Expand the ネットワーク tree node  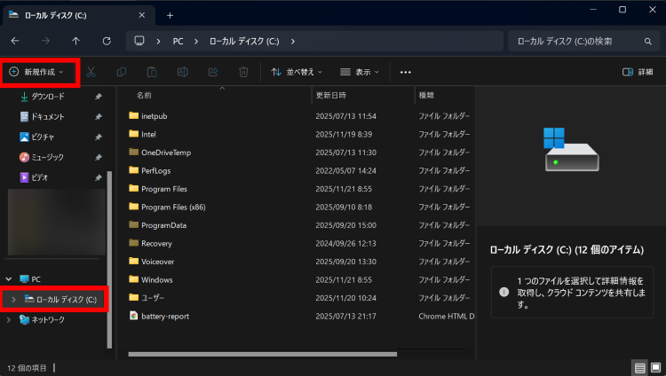coord(9,319)
